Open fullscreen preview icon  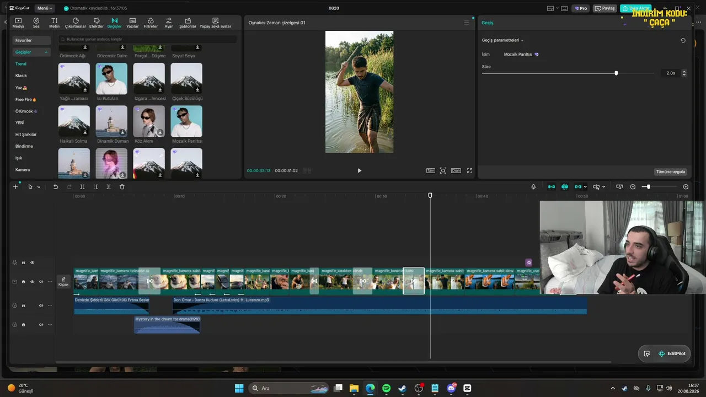point(470,171)
